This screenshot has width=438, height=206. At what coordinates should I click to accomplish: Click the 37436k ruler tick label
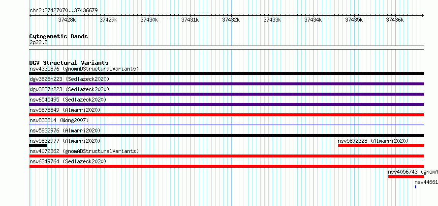[x=395, y=20]
